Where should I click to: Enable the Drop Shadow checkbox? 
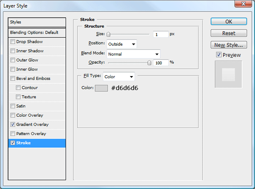[x=13, y=42]
